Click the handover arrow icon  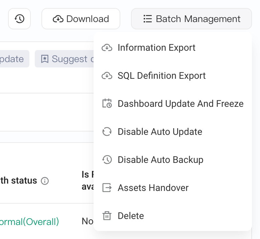[x=107, y=188]
